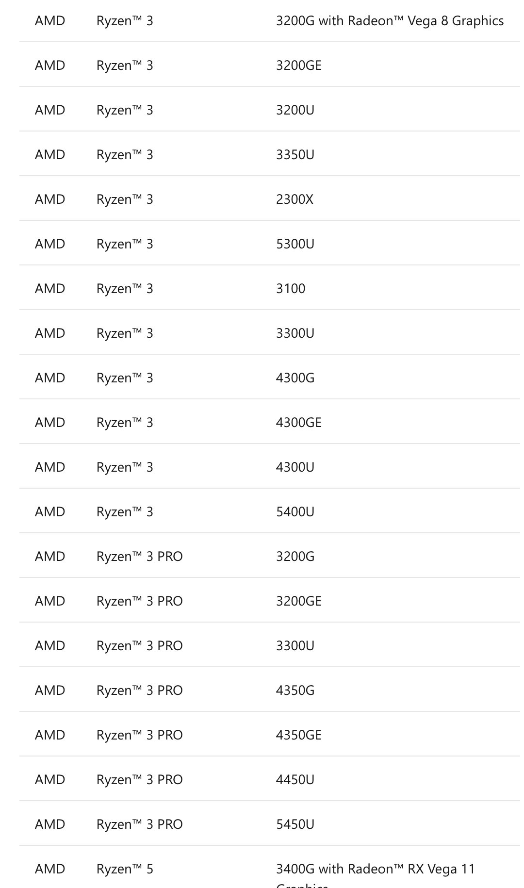
Task: Select the 4300GE model entry
Action: coord(298,423)
